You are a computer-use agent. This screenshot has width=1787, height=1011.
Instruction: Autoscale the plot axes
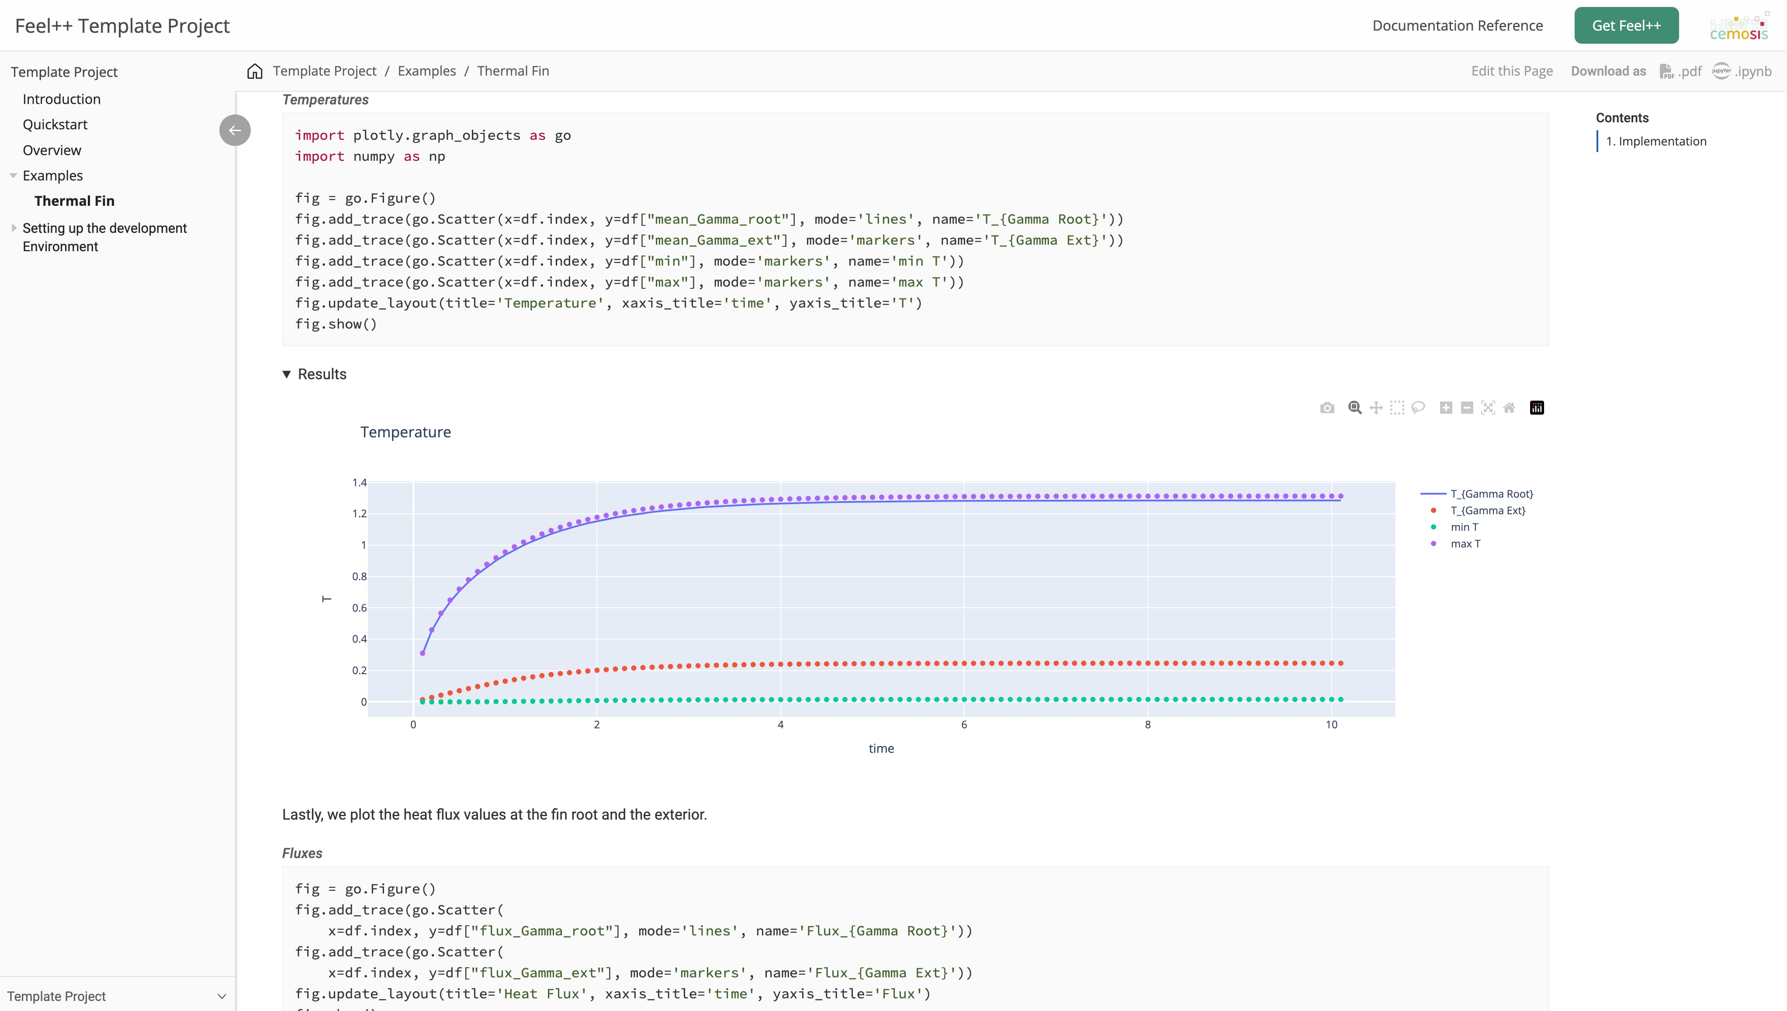[1488, 408]
